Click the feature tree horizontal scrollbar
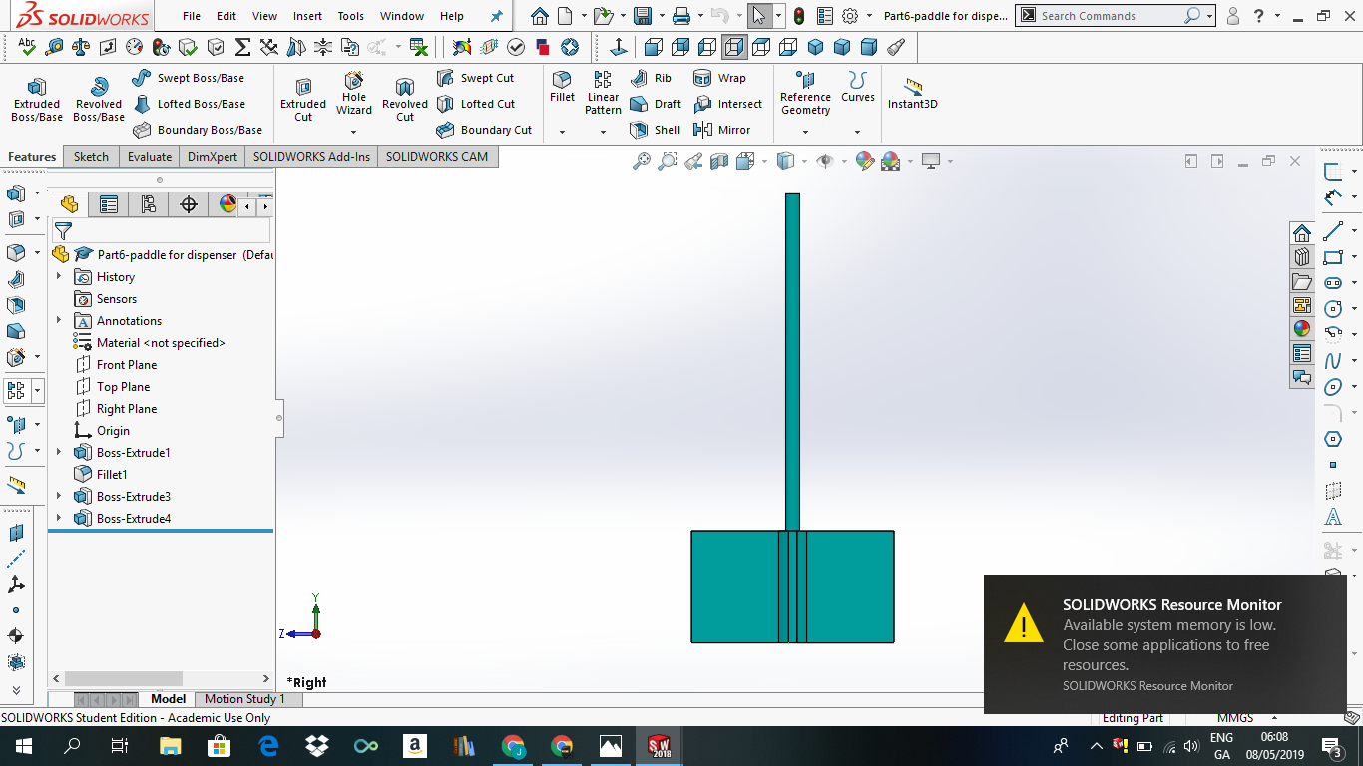 point(124,678)
